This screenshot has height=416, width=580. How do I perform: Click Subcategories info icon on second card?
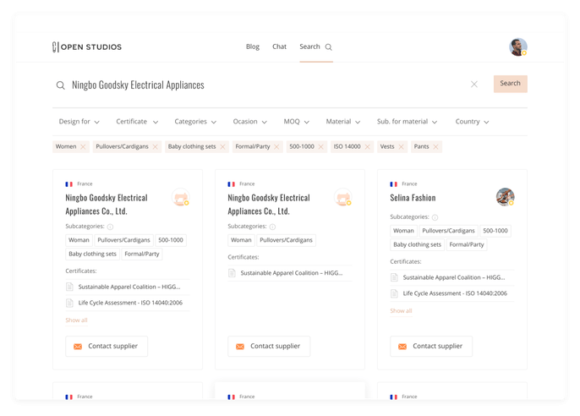[x=272, y=227]
